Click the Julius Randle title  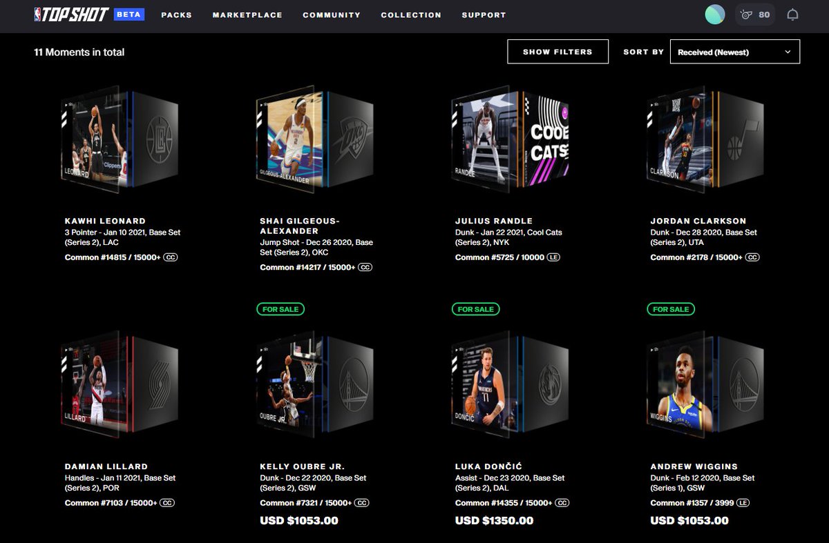click(x=494, y=221)
